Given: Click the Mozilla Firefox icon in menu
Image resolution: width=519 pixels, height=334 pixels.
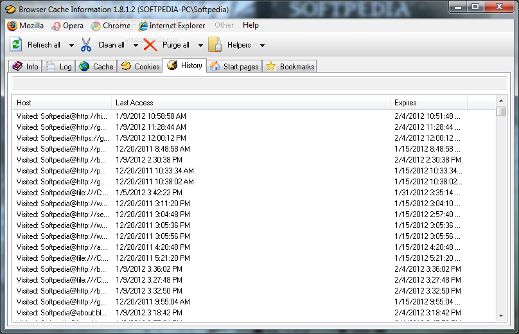Looking at the screenshot, I should pyautogui.click(x=12, y=26).
